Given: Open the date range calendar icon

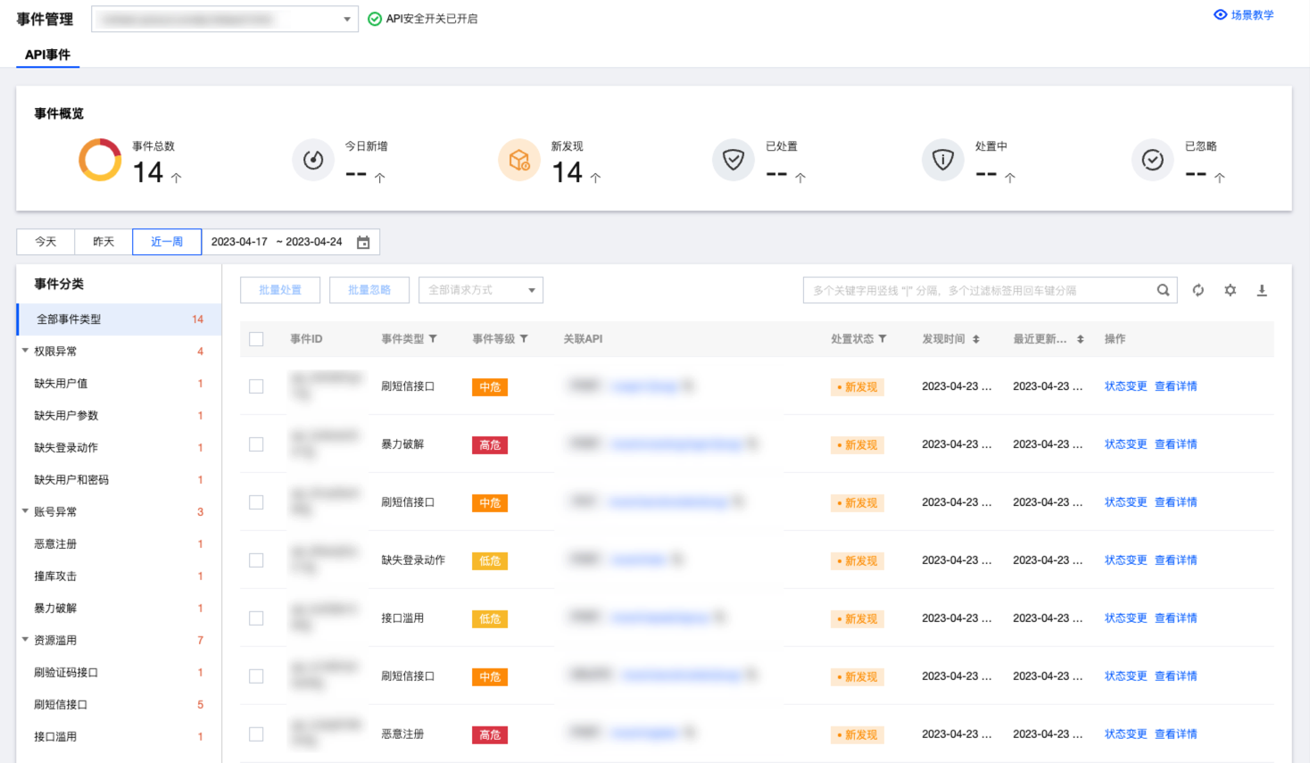Looking at the screenshot, I should point(363,243).
